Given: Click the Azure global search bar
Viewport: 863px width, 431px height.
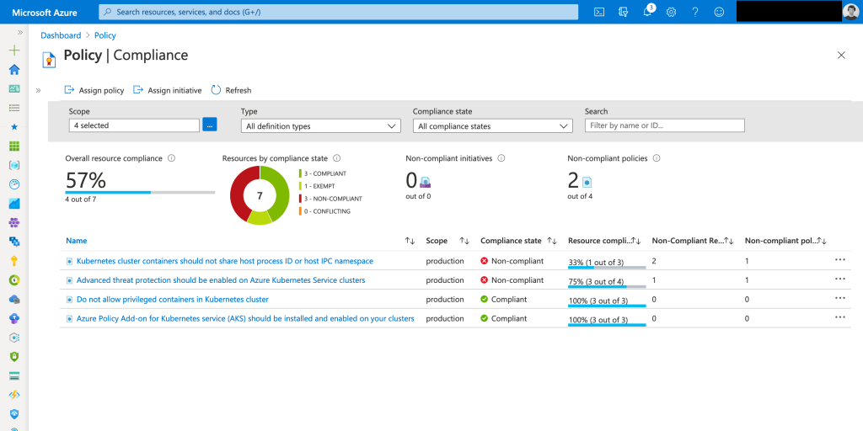Looking at the screenshot, I should click(x=339, y=12).
